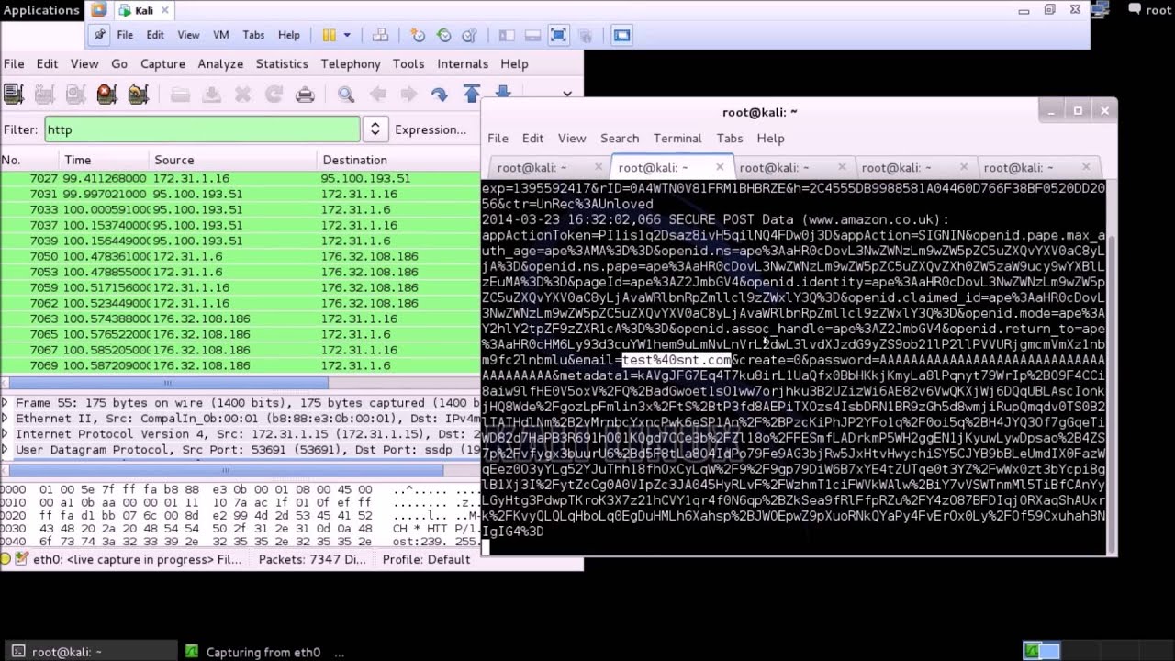The image size is (1175, 661).
Task: Take a VM snapshot icon
Action: pyautogui.click(x=418, y=35)
